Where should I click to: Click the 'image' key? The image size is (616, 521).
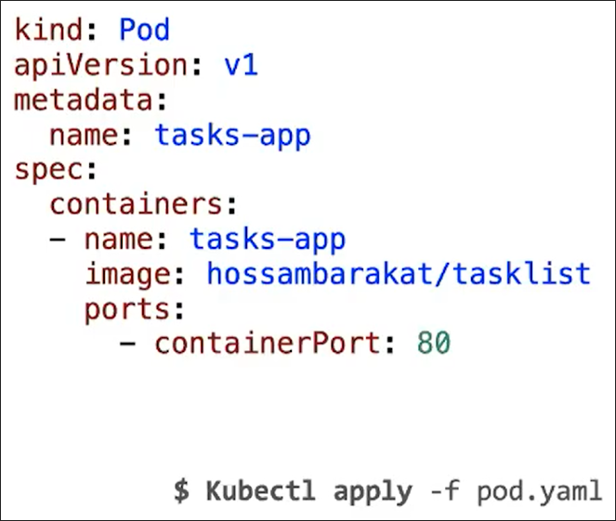click(127, 275)
